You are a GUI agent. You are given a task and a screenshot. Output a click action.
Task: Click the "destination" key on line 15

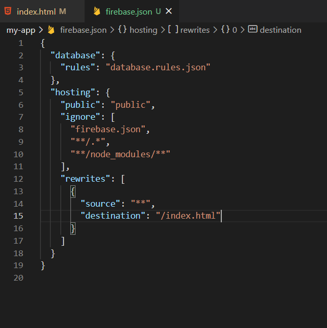(x=113, y=216)
